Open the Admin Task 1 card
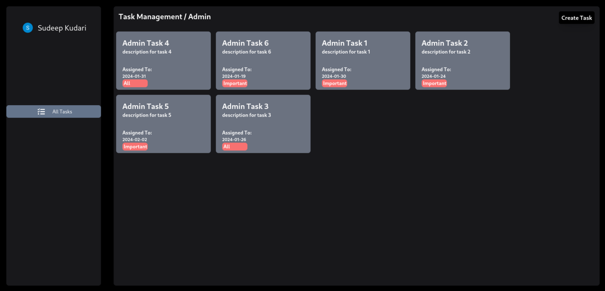 [x=363, y=60]
